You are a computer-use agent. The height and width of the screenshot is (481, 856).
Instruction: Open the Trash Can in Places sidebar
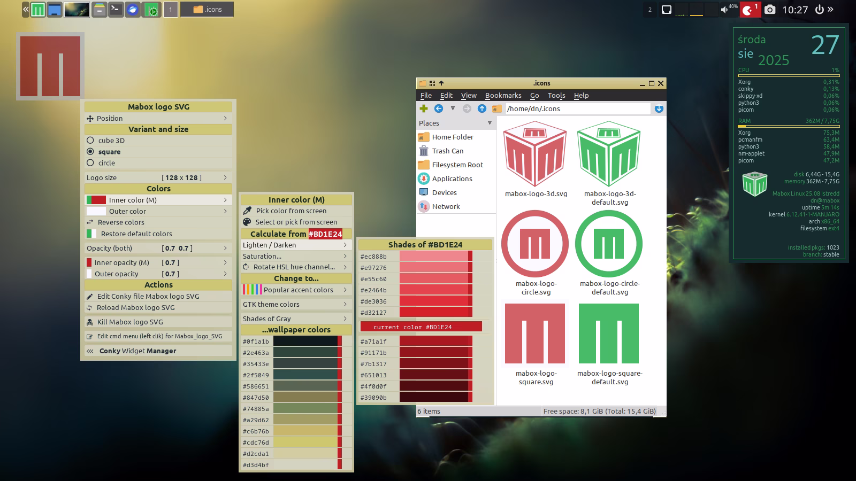tap(447, 151)
